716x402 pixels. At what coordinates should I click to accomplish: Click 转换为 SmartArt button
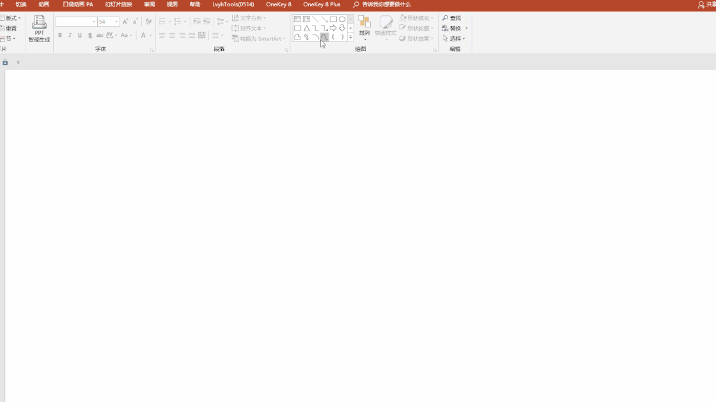pyautogui.click(x=258, y=39)
